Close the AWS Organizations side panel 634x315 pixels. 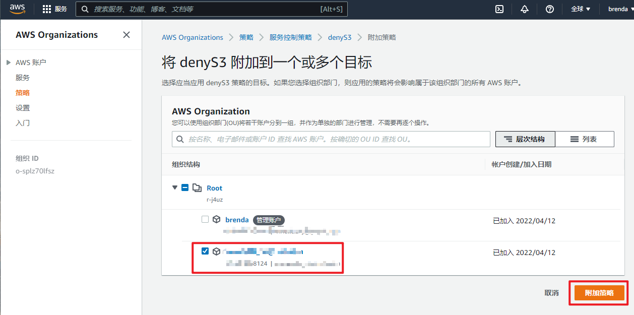[x=126, y=35]
